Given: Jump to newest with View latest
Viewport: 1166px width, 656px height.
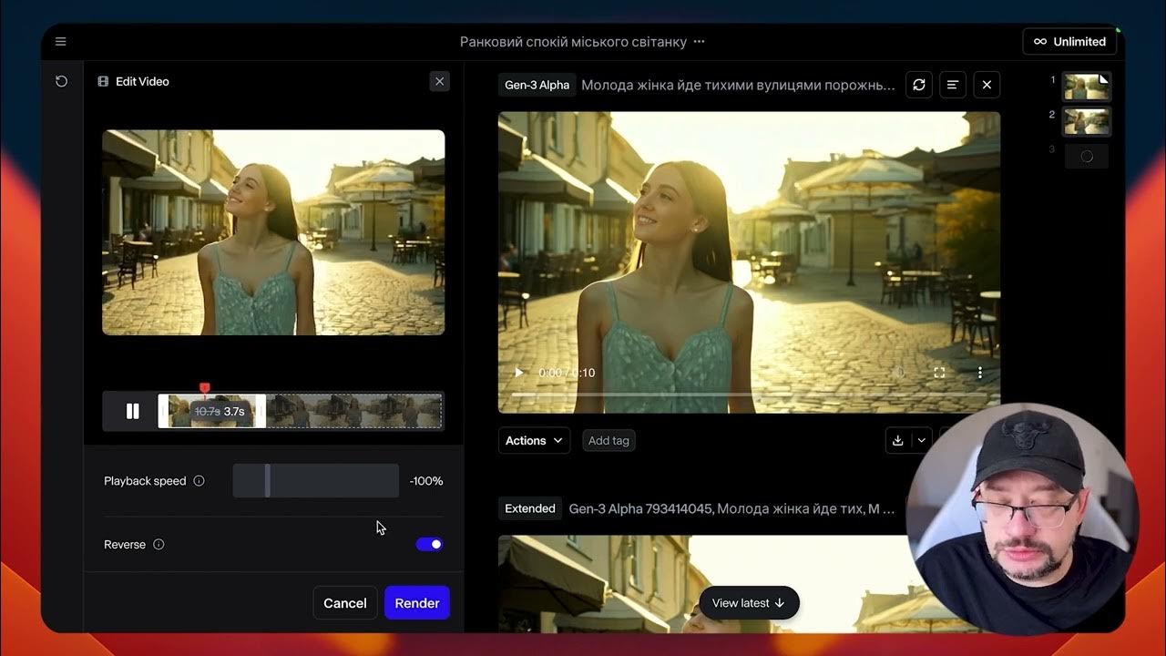Looking at the screenshot, I should [x=749, y=603].
